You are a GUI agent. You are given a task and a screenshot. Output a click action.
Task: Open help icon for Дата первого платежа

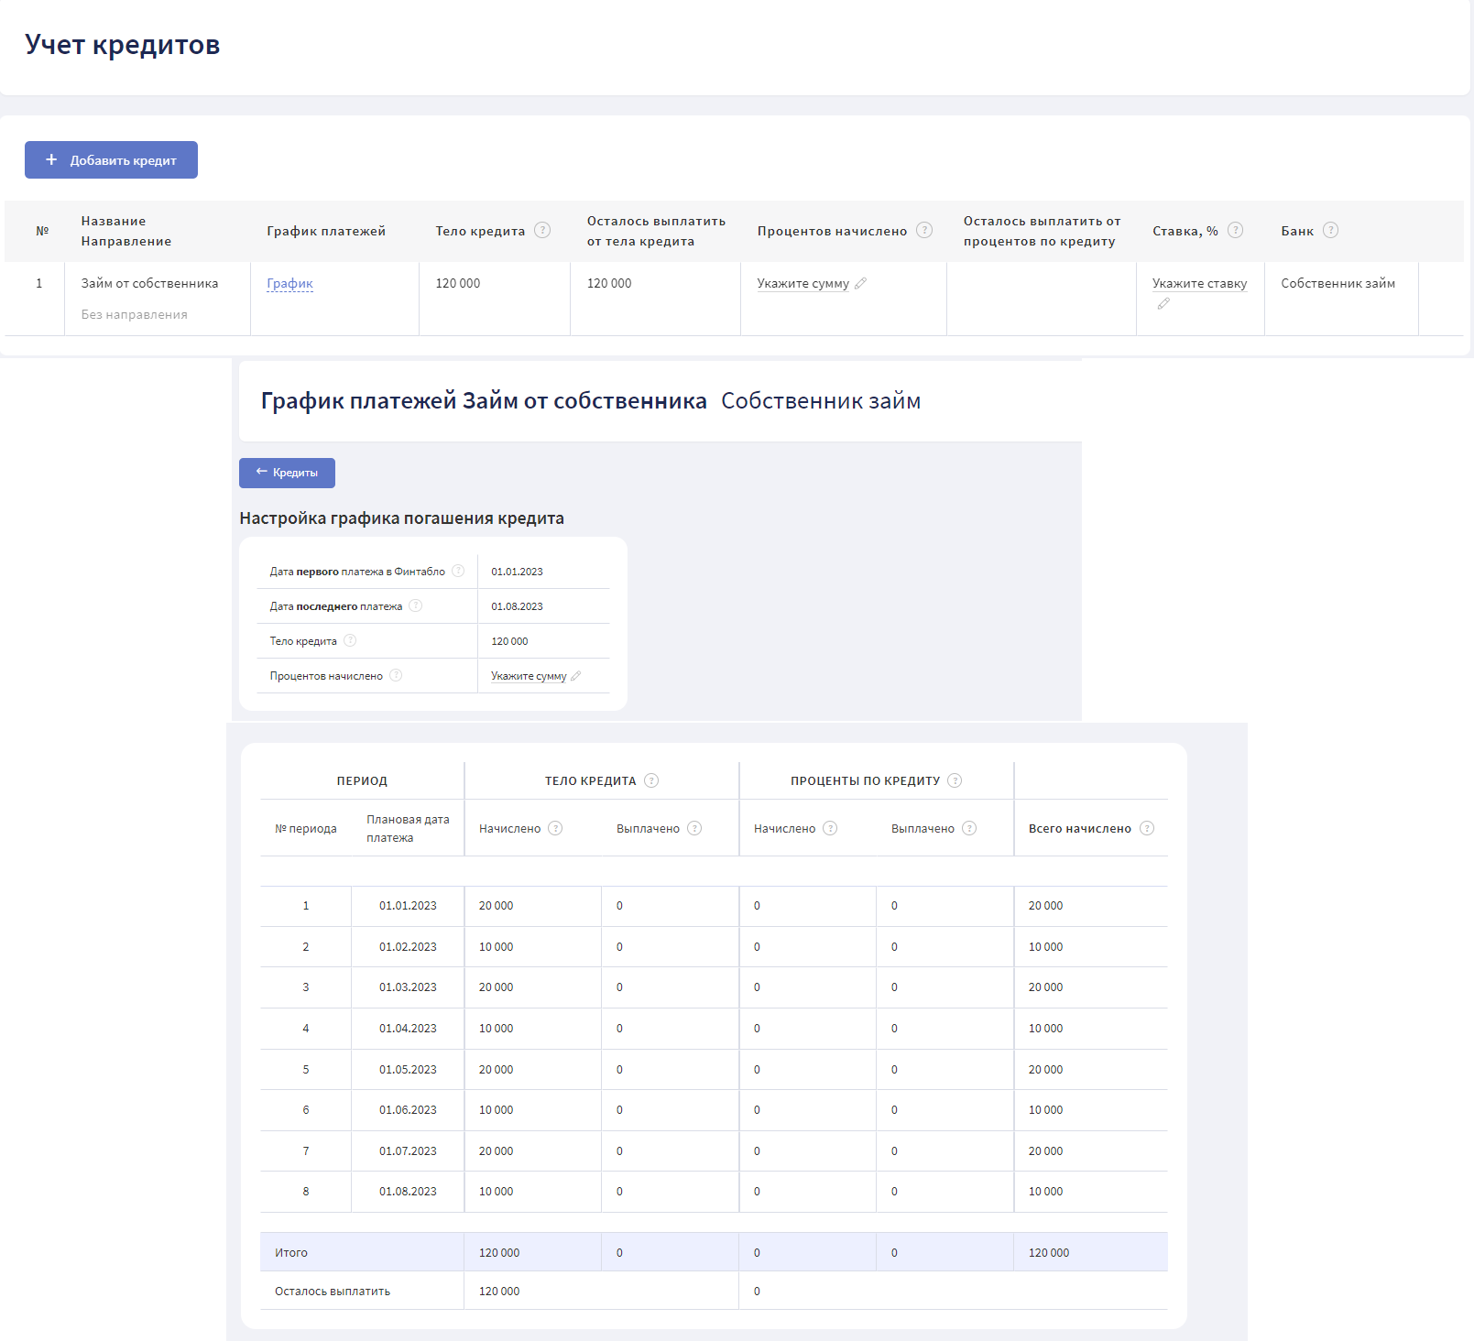[458, 571]
